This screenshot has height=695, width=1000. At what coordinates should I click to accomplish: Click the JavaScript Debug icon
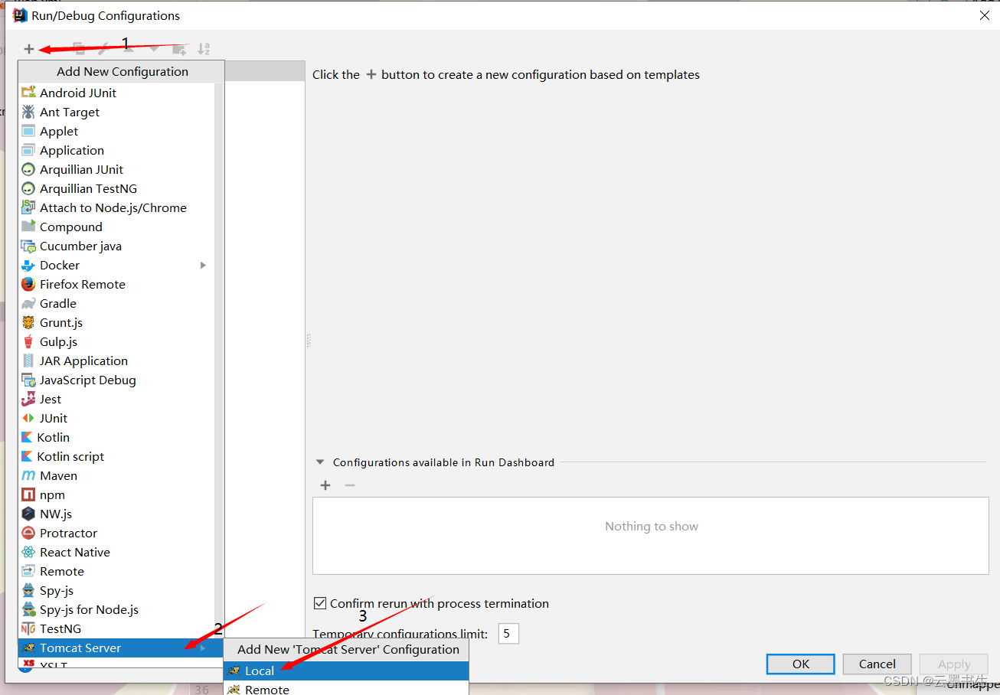pos(28,380)
